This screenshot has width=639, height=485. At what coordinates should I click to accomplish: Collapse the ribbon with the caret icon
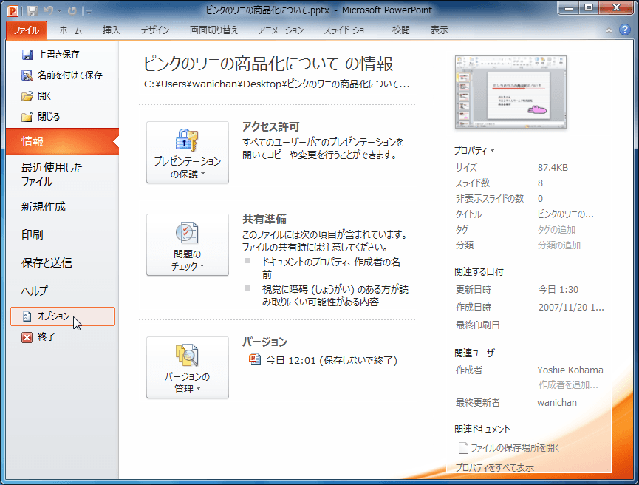click(609, 30)
